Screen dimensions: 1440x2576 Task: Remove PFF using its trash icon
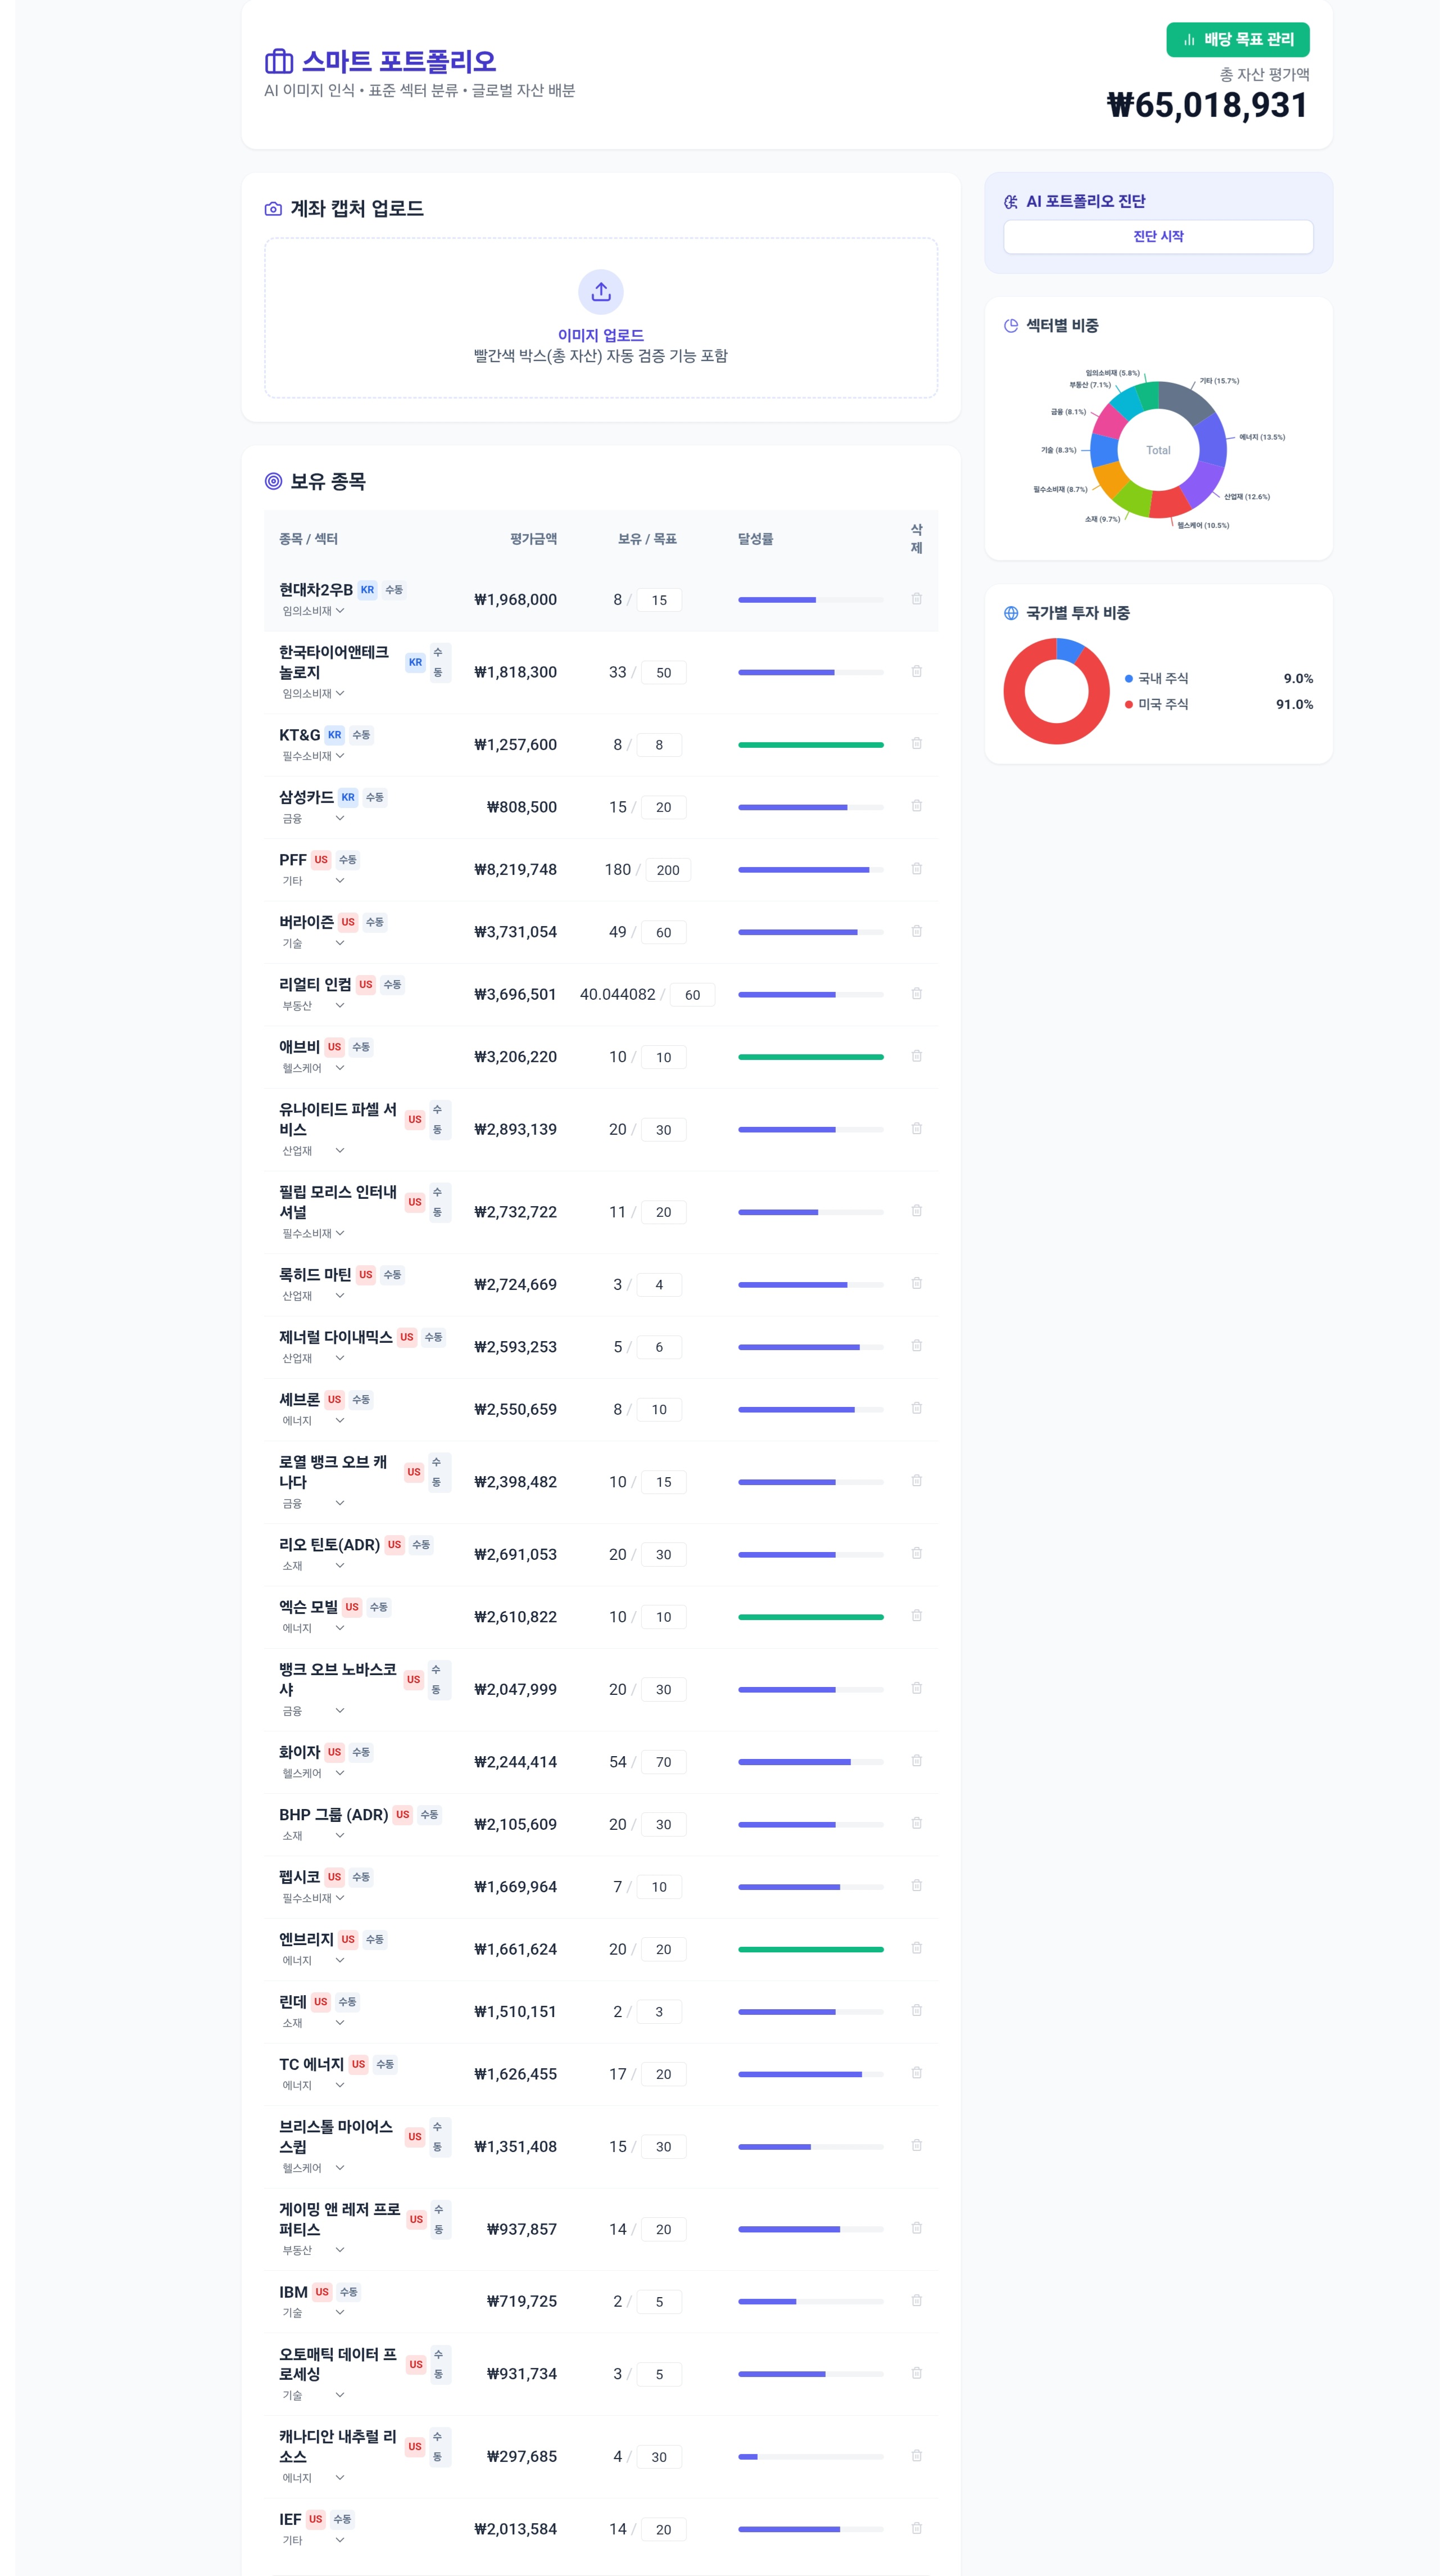coord(916,869)
